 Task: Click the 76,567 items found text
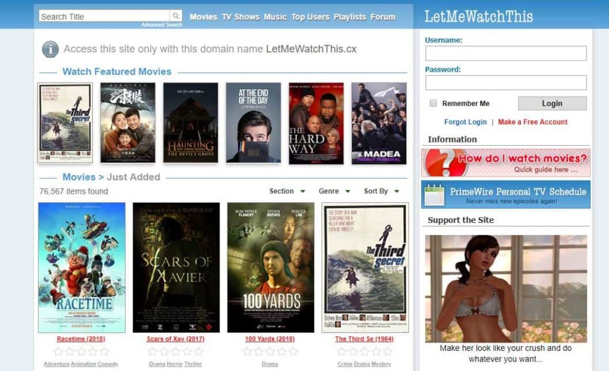pos(74,191)
